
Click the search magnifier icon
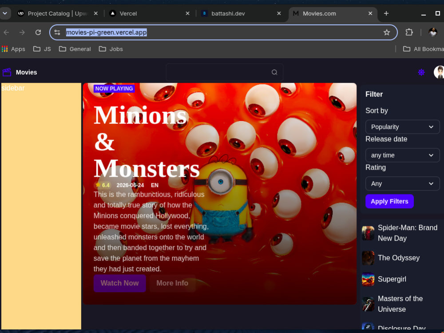pos(274,72)
